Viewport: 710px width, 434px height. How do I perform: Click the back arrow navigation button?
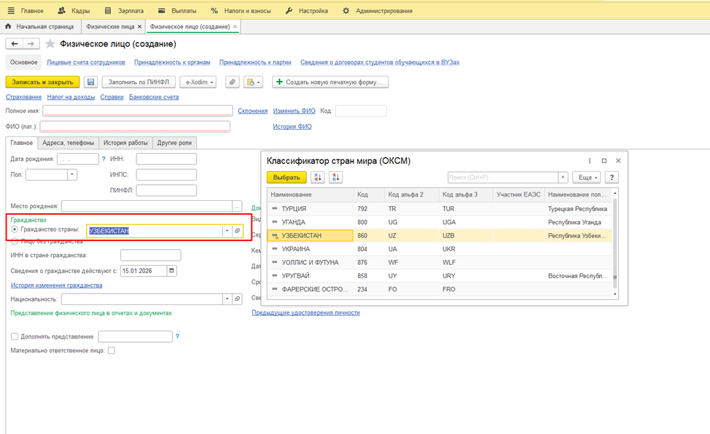(x=14, y=44)
